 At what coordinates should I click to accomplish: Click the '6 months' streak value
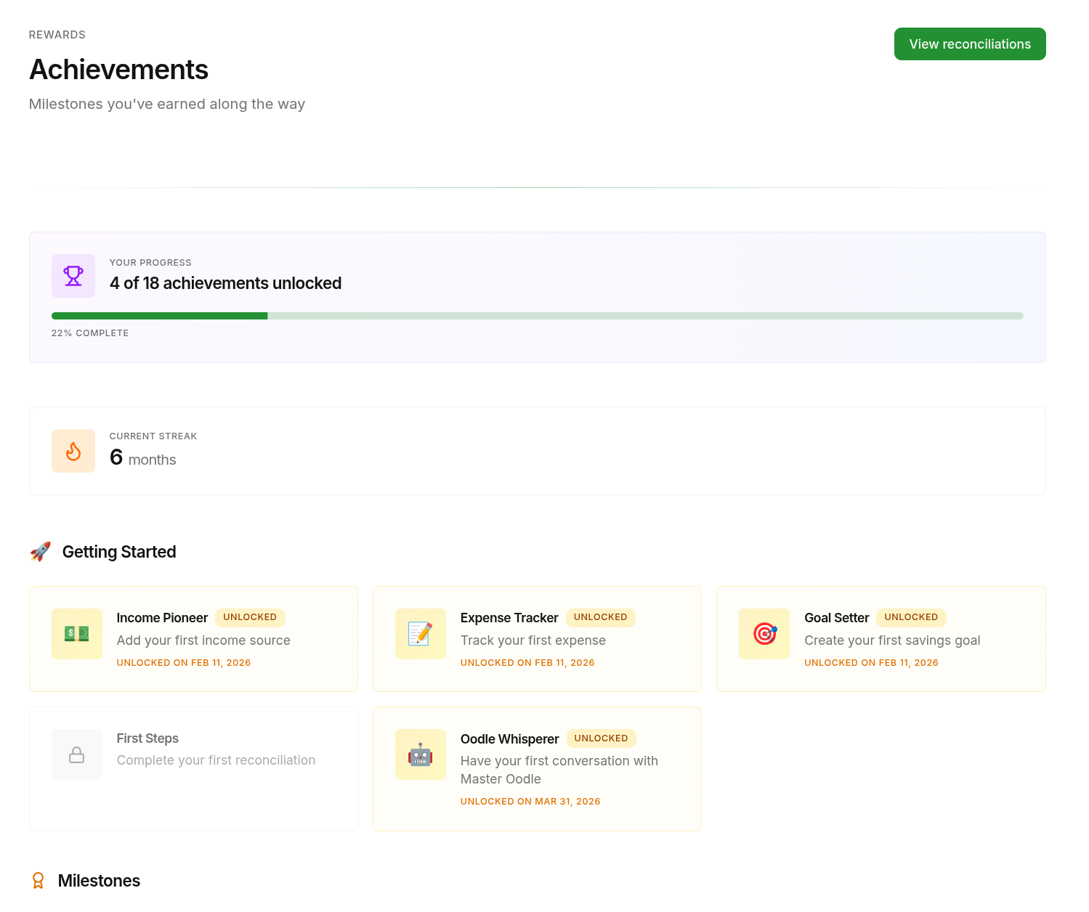click(142, 458)
